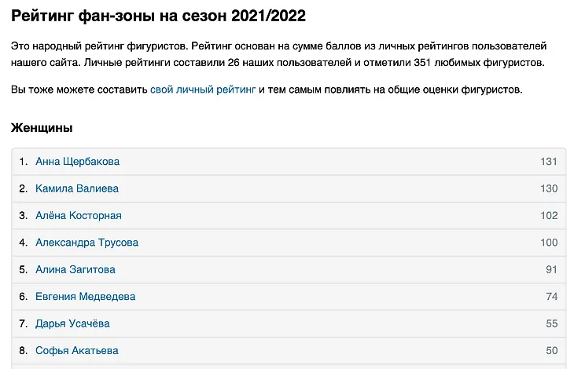This screenshot has height=369, width=574.
Task: Click on Камила Валиева's name
Action: coord(77,188)
